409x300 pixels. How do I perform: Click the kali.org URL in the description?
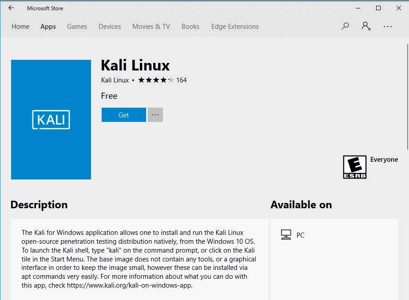click(x=130, y=285)
